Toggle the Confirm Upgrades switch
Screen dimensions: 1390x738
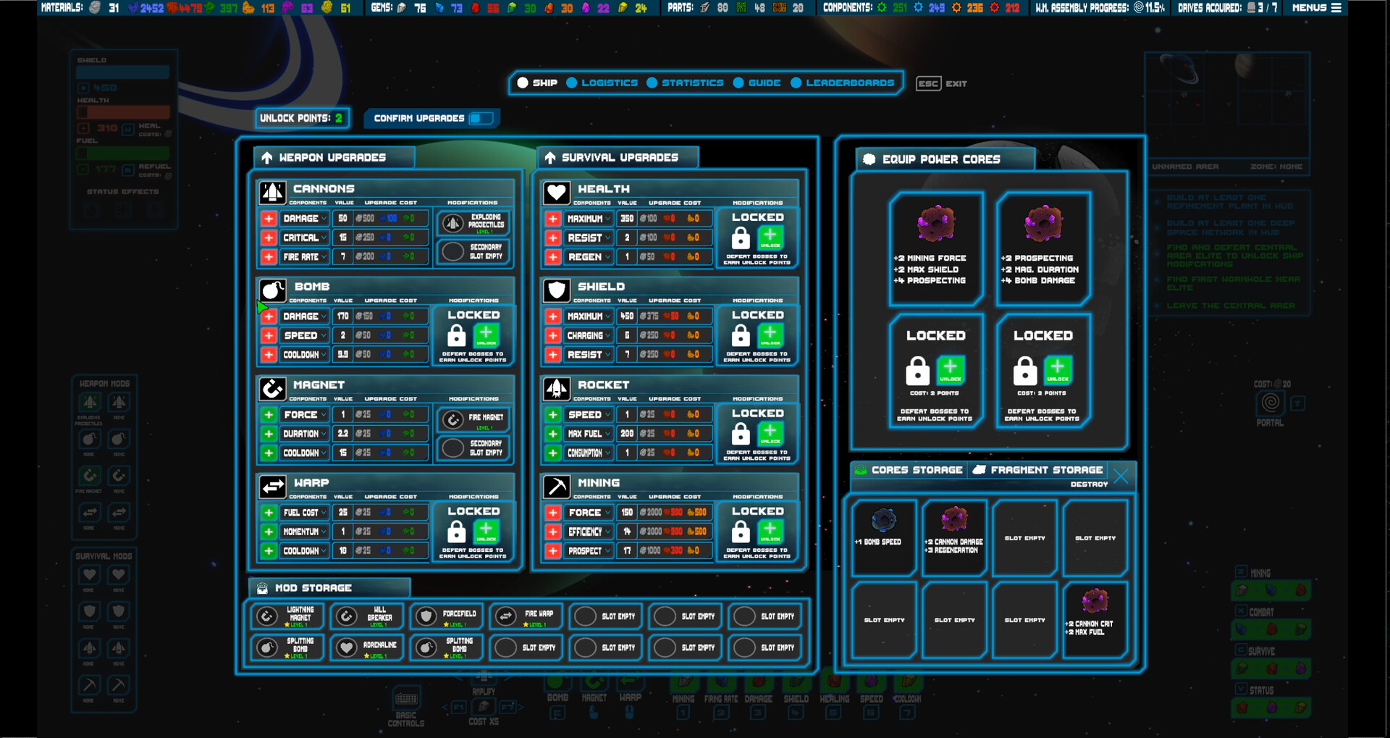[479, 117]
